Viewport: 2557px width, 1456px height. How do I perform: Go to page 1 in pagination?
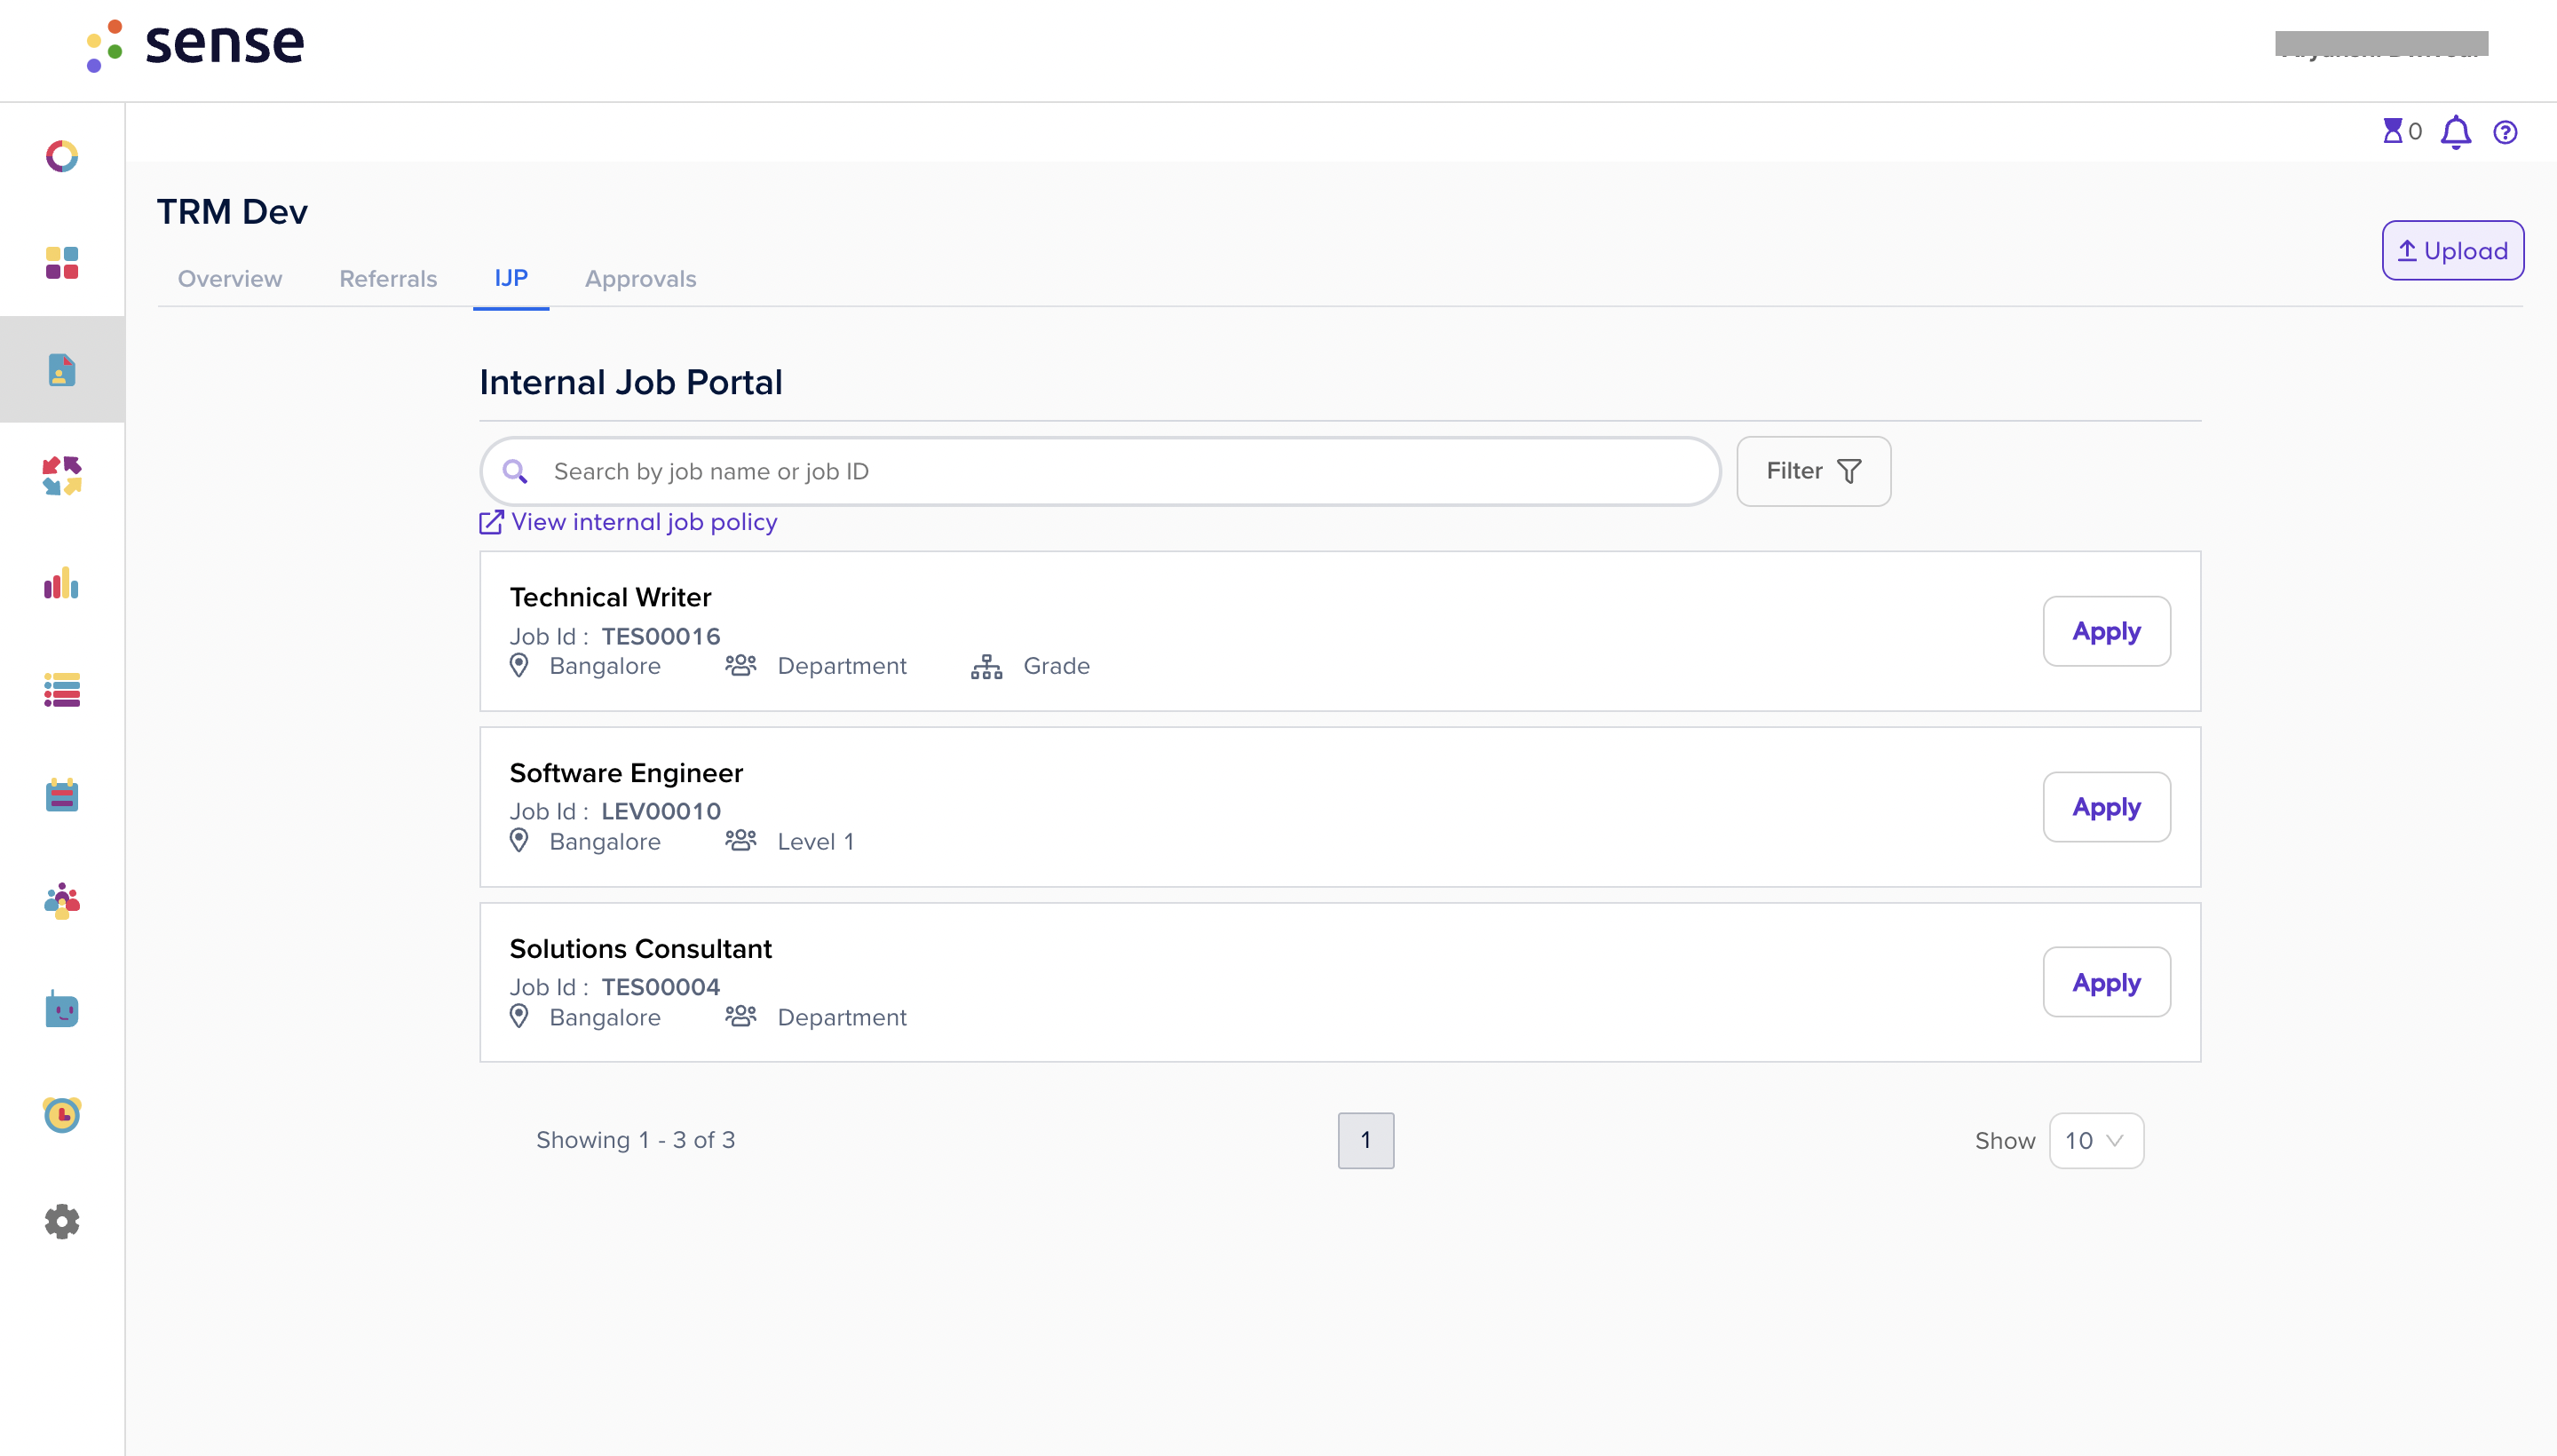pos(1366,1140)
